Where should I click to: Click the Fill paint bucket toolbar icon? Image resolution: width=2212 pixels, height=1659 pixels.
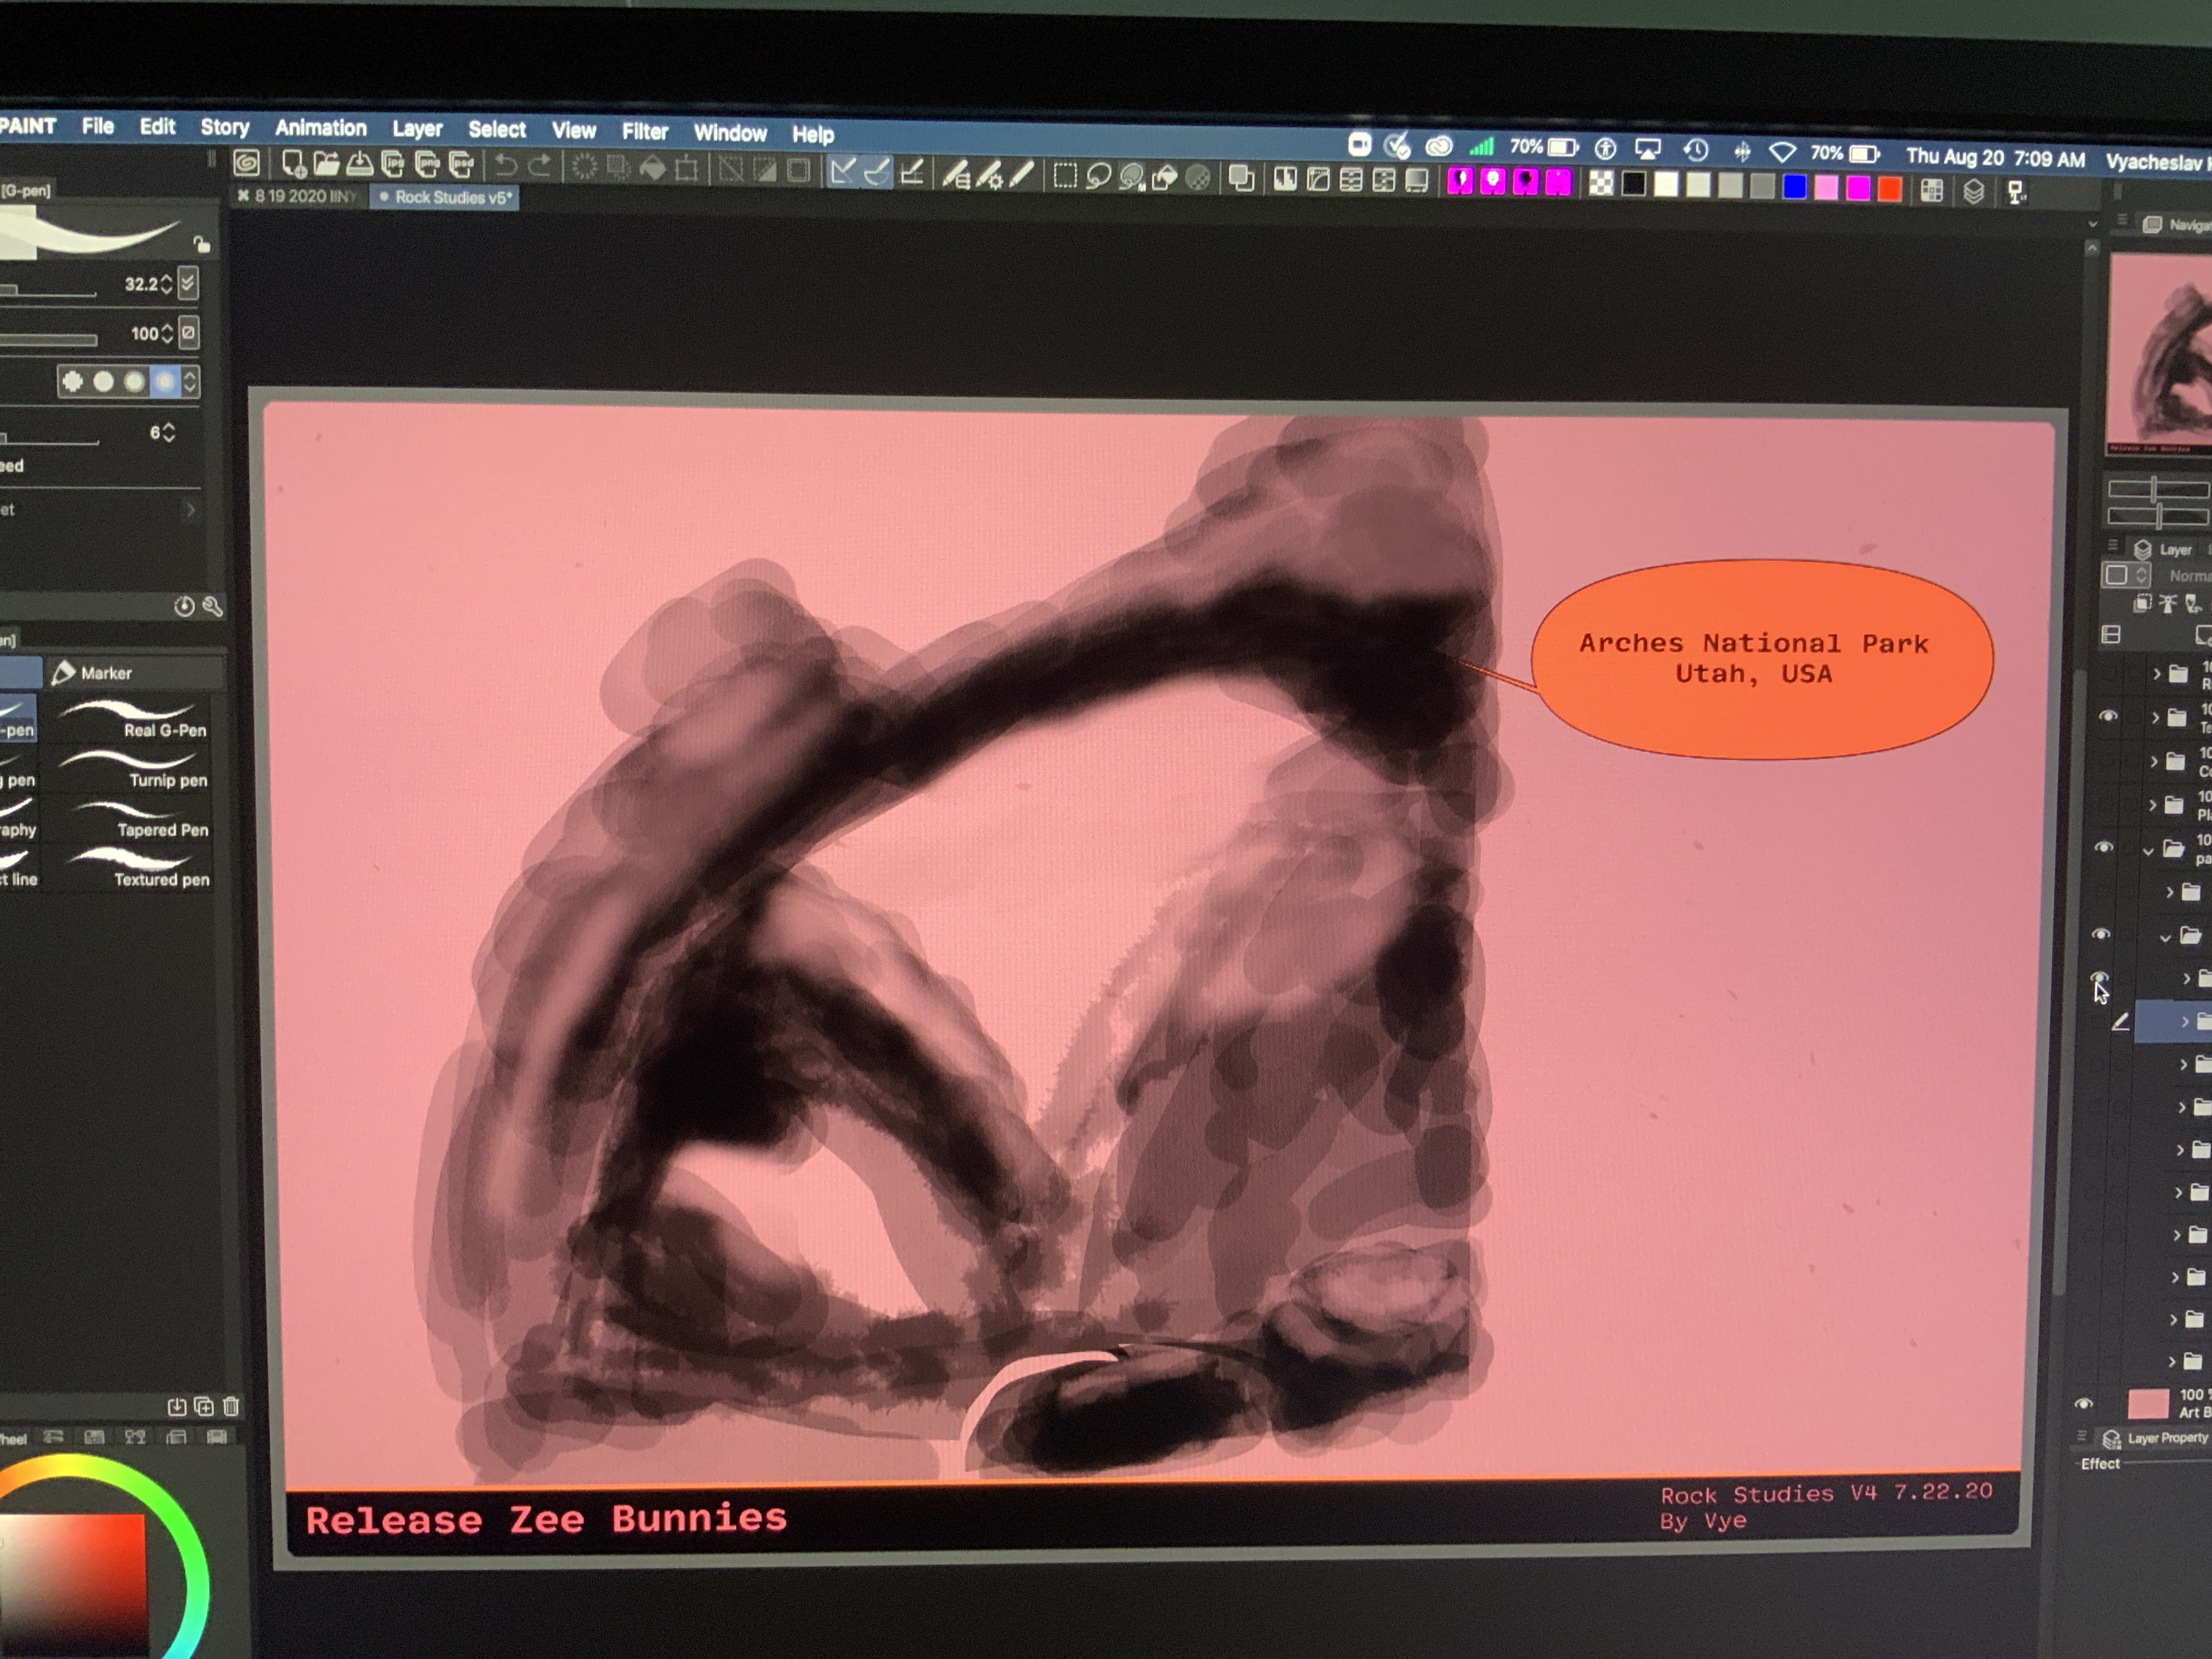coord(653,168)
